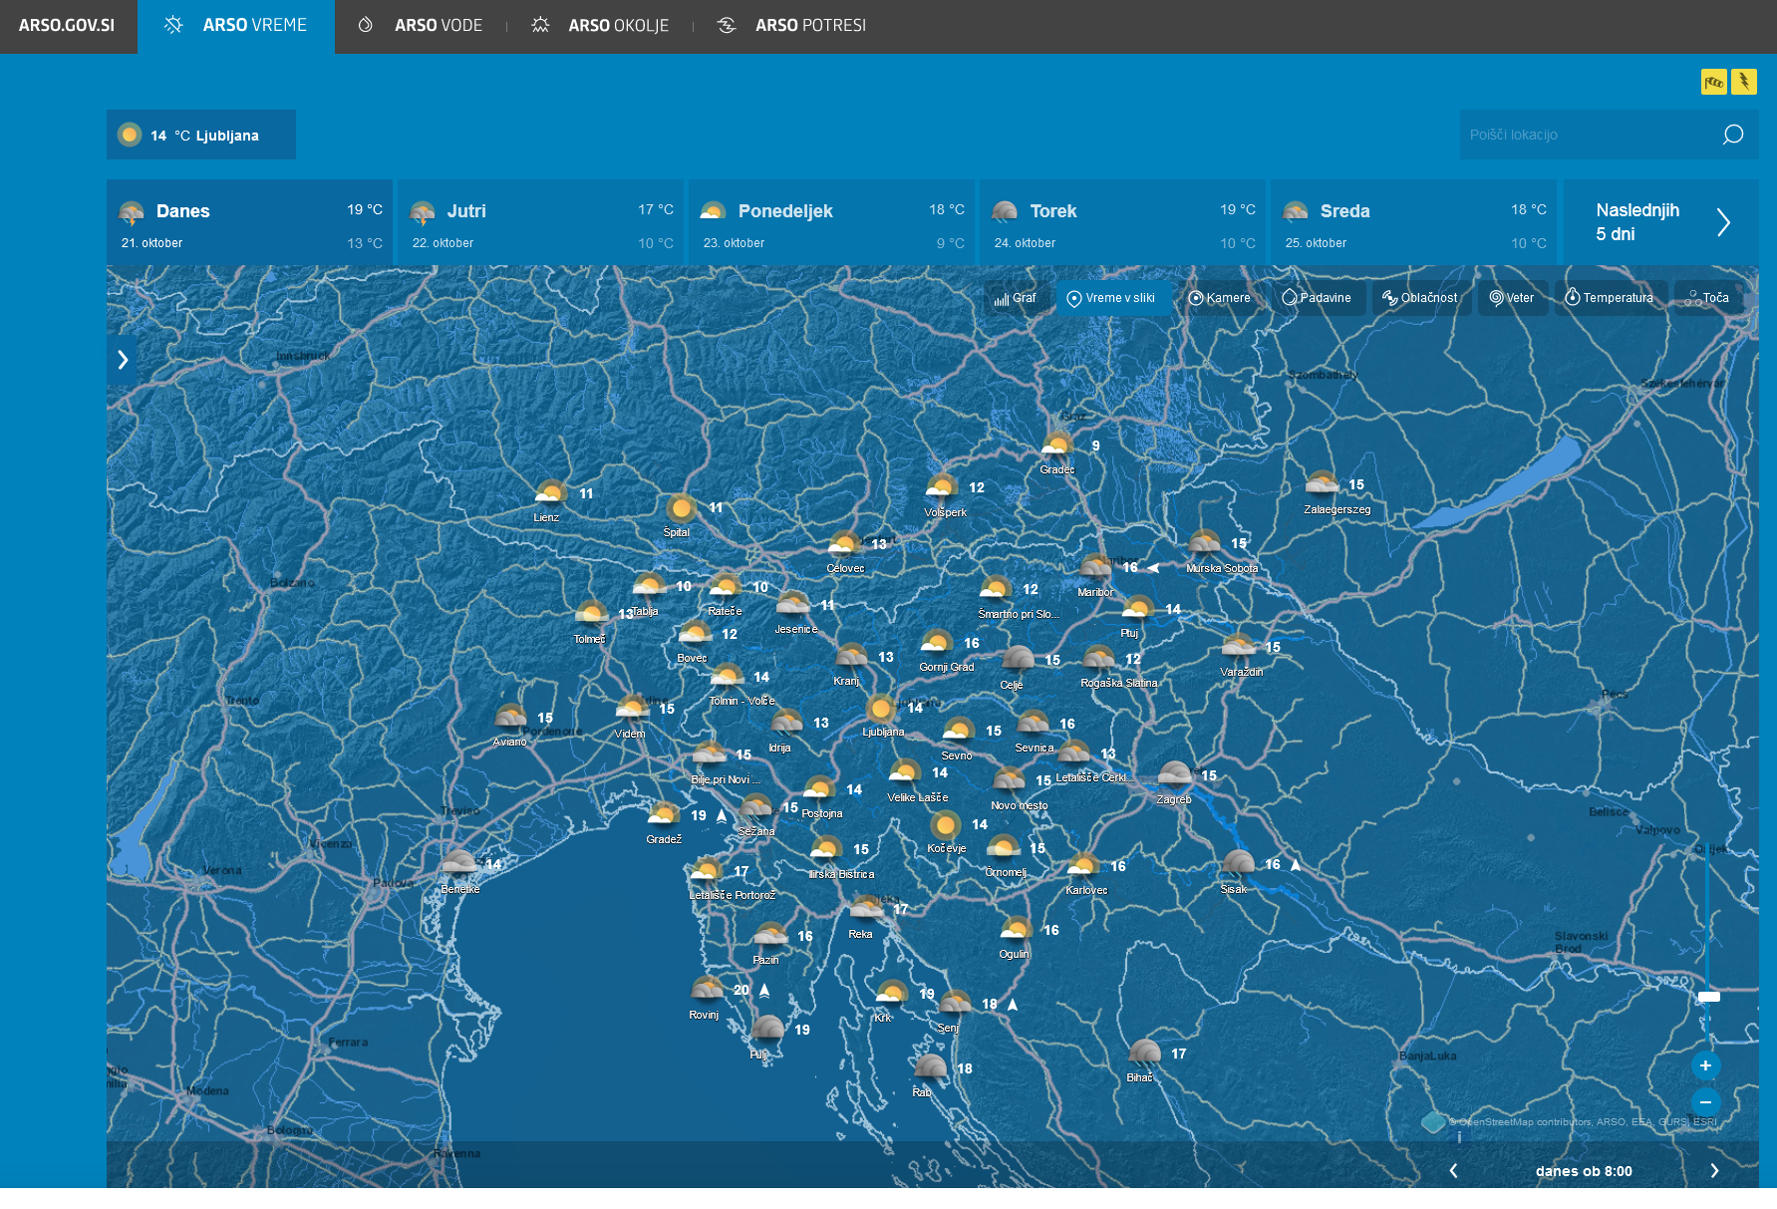Toggle the Padavine layer
This screenshot has height=1209, width=1777.
1318,298
